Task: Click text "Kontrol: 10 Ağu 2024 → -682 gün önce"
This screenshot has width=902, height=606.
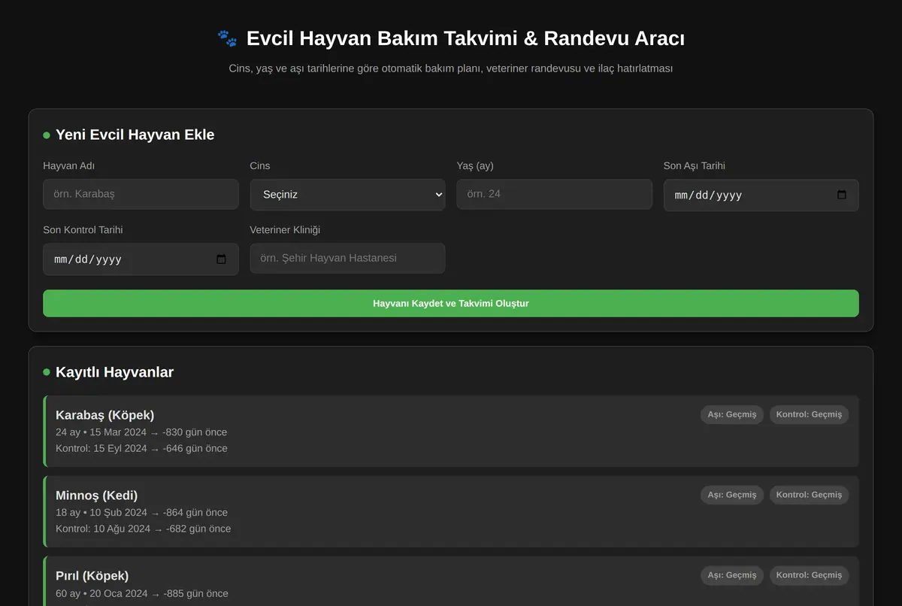Action: 143,529
